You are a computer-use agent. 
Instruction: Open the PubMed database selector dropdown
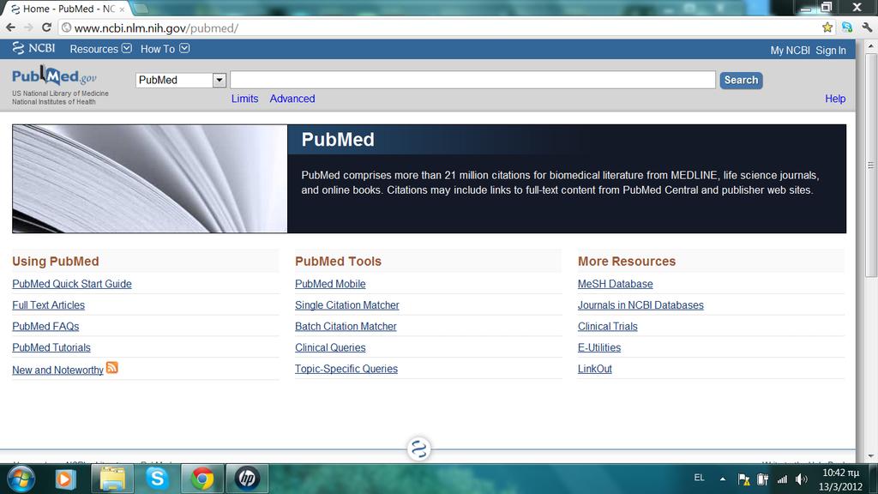pyautogui.click(x=180, y=80)
